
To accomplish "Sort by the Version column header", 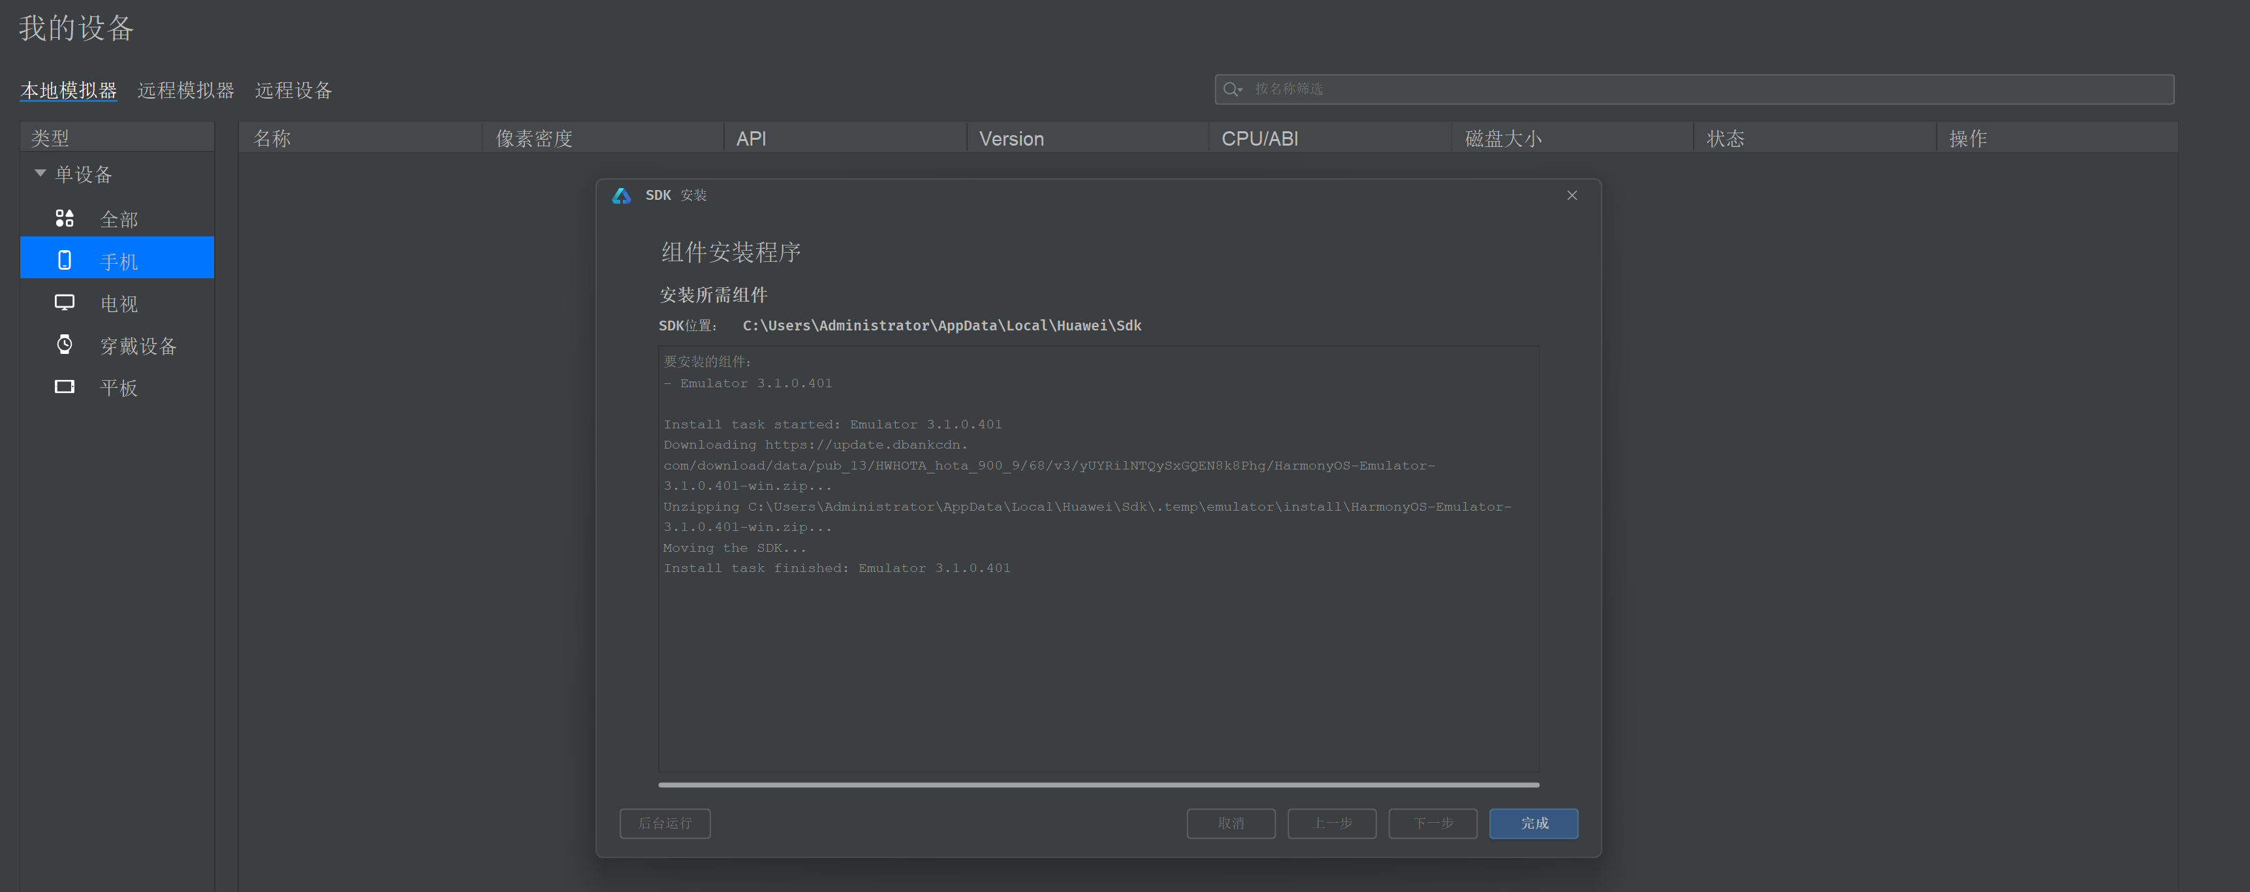I will [x=1088, y=138].
